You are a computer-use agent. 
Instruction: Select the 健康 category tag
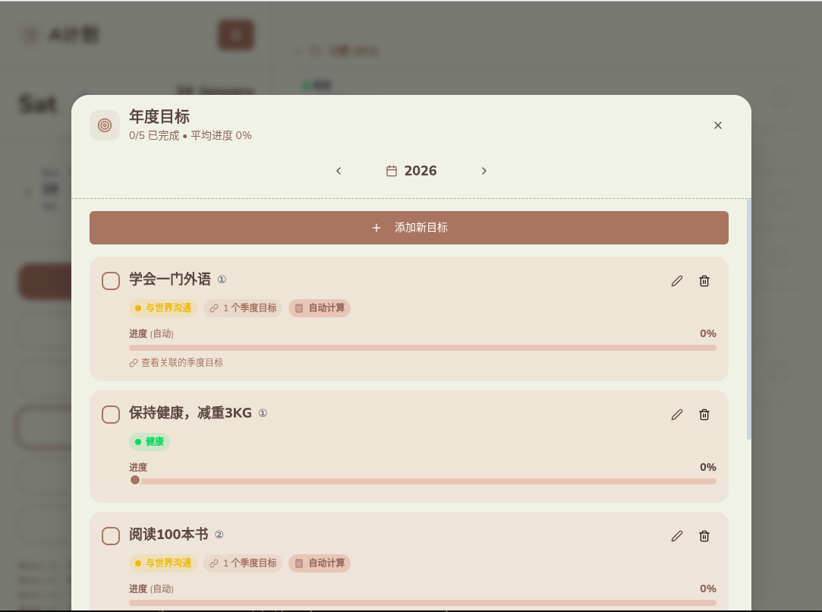[150, 442]
